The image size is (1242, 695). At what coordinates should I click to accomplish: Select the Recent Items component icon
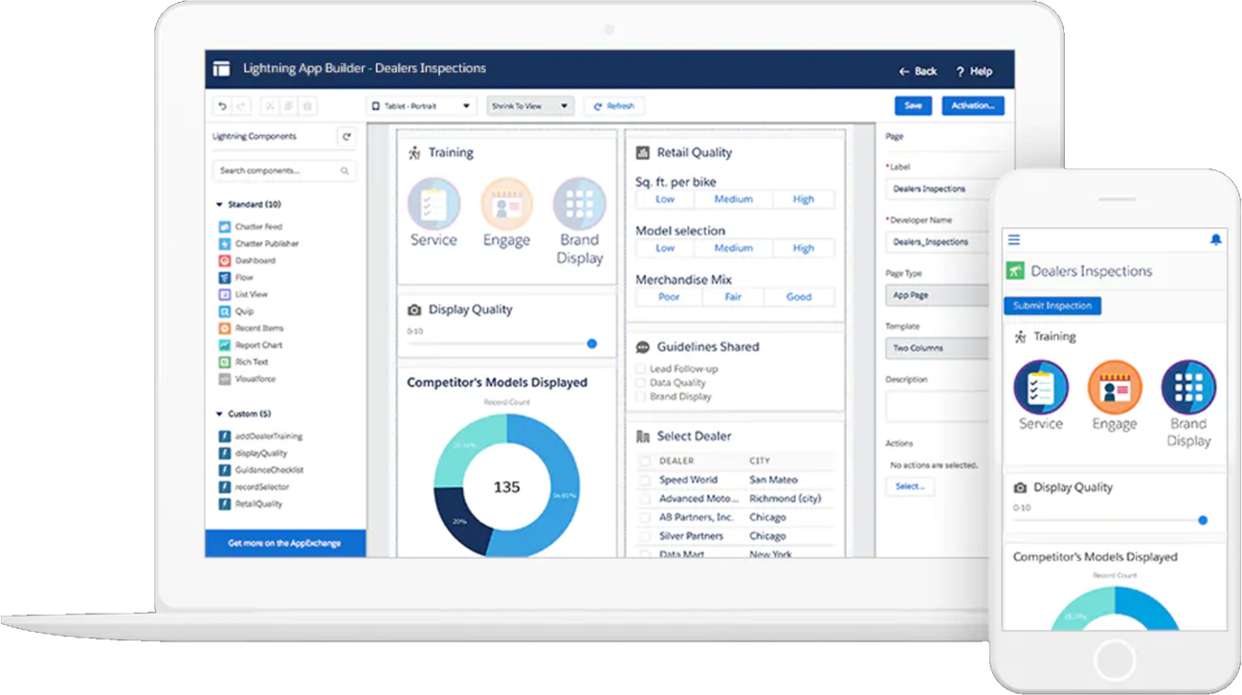224,328
